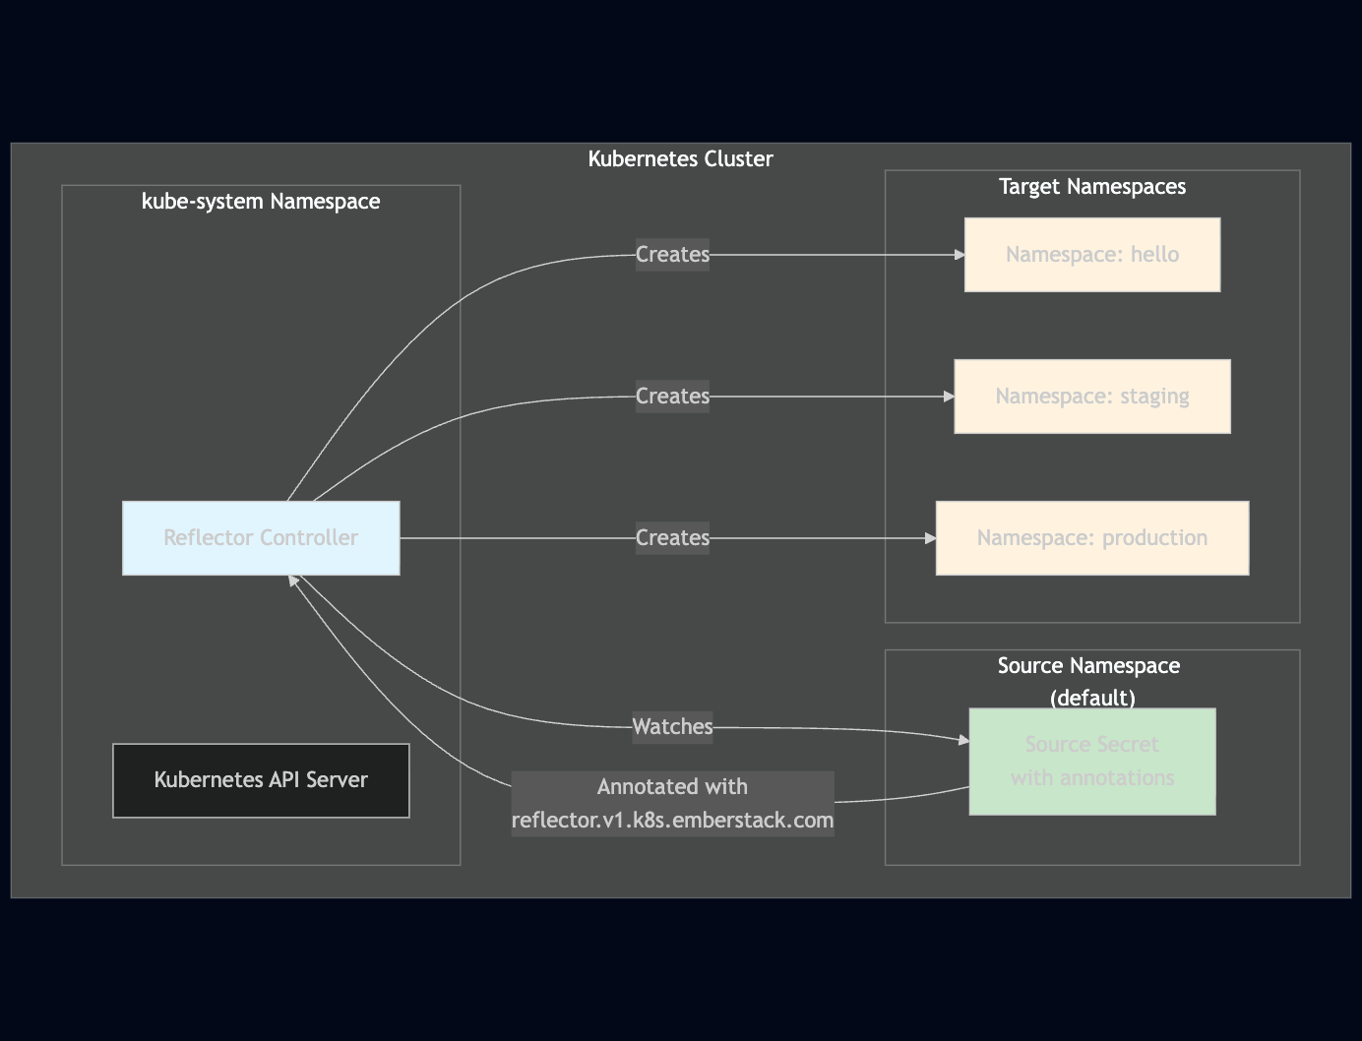Image resolution: width=1362 pixels, height=1041 pixels.
Task: Click the Creates label leading to Namespace: staging
Action: pos(672,396)
